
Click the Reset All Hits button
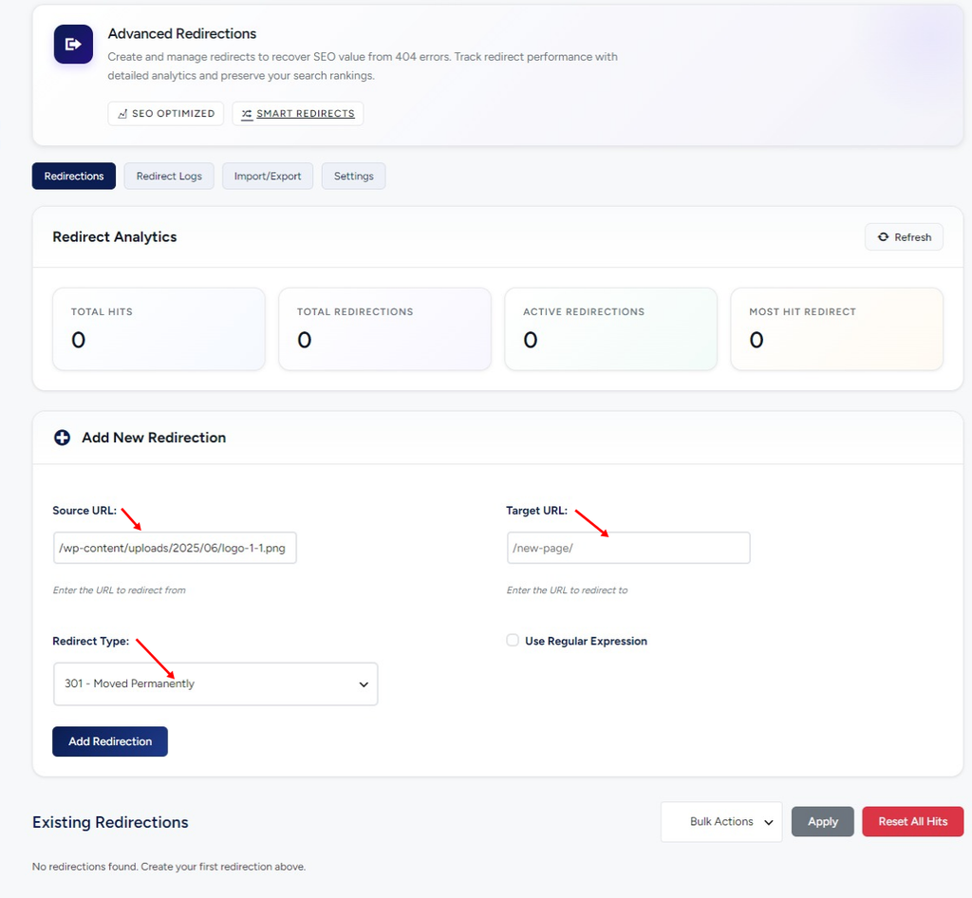point(912,822)
